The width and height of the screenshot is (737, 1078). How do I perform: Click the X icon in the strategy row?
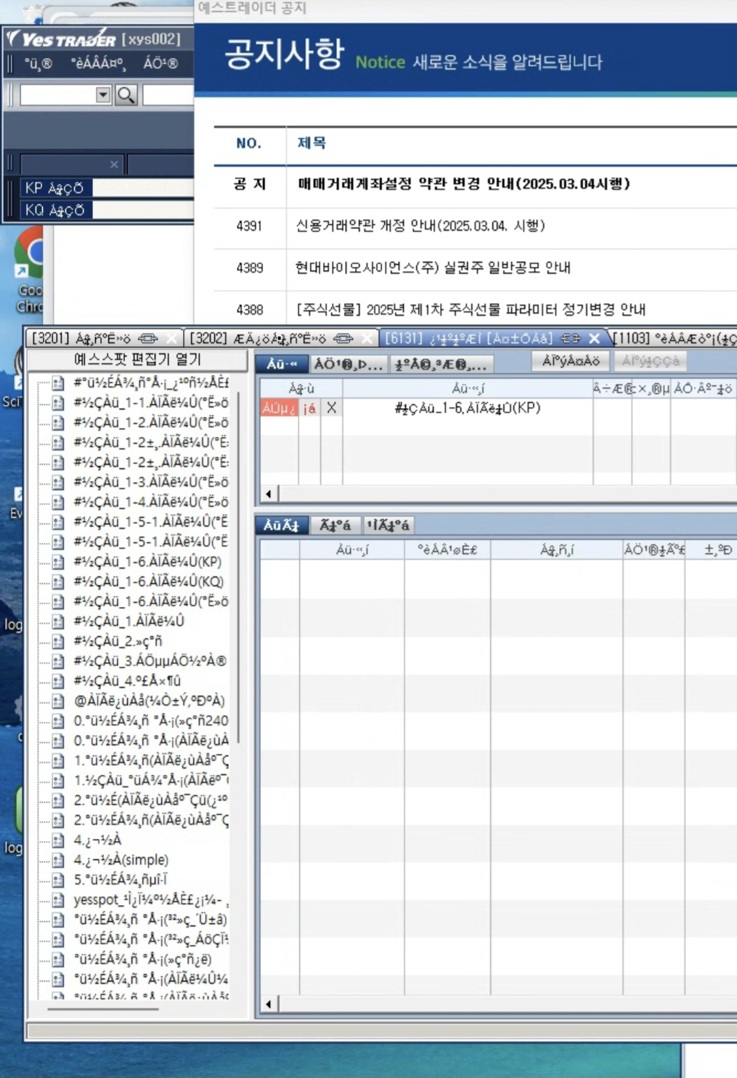point(331,408)
